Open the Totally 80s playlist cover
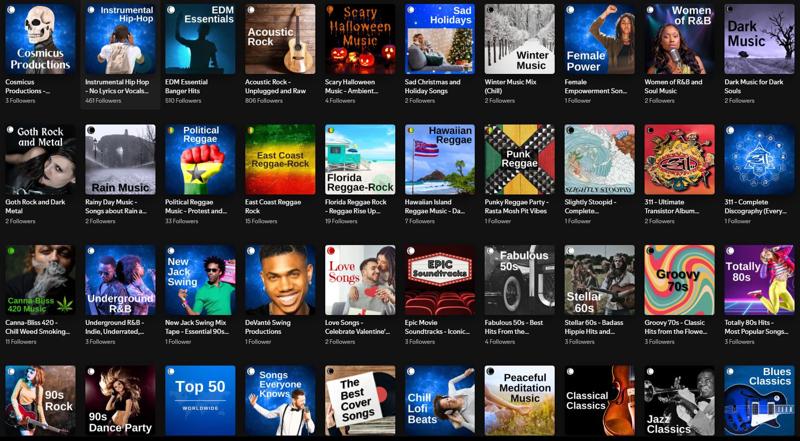Viewport: 800px width, 441px height. click(x=759, y=280)
